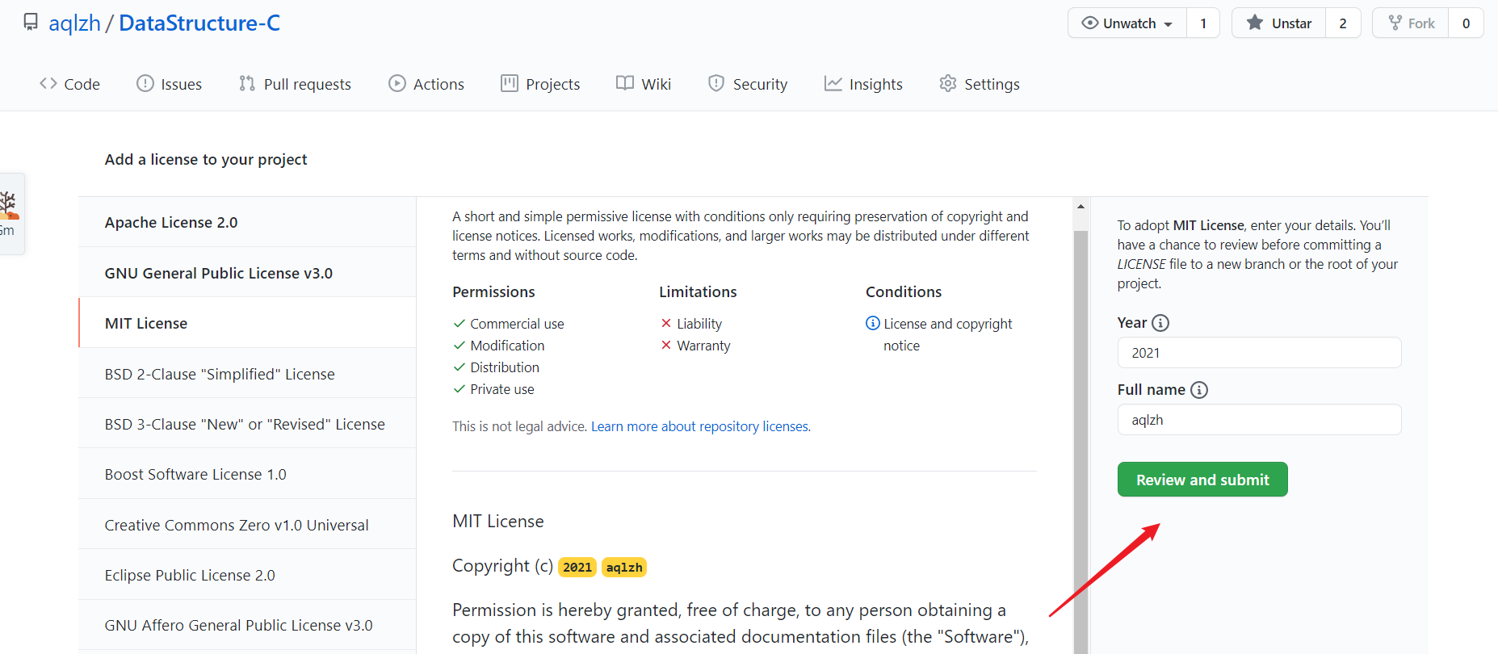Select Creative Commons Zero v1.0 Universal
1498x654 pixels.
click(247, 525)
